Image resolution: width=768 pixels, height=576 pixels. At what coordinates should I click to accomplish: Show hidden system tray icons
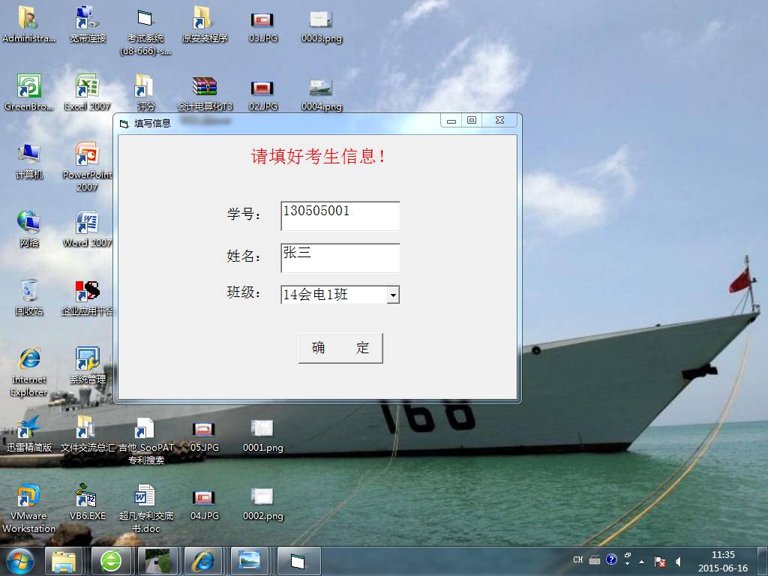641,560
